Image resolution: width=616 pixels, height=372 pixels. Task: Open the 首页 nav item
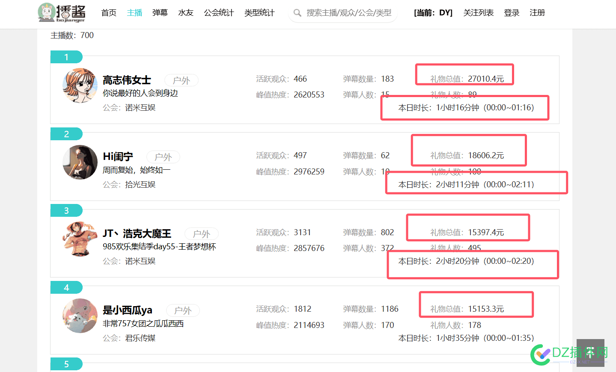pyautogui.click(x=109, y=13)
